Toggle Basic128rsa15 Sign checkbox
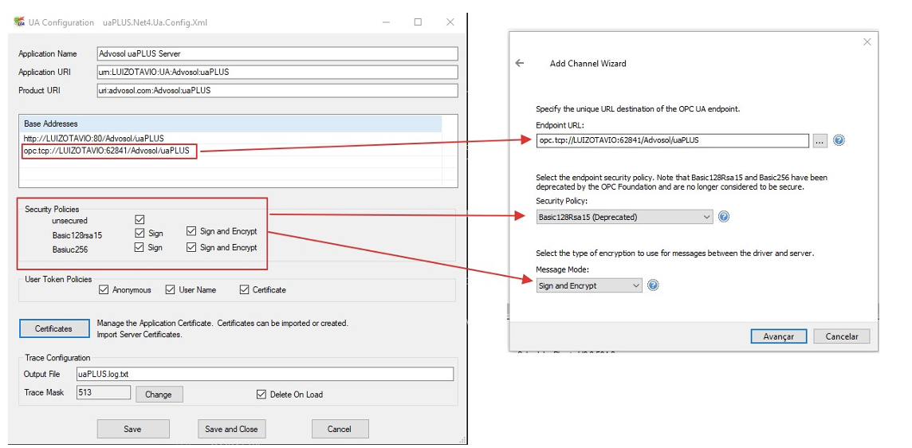 coord(139,233)
